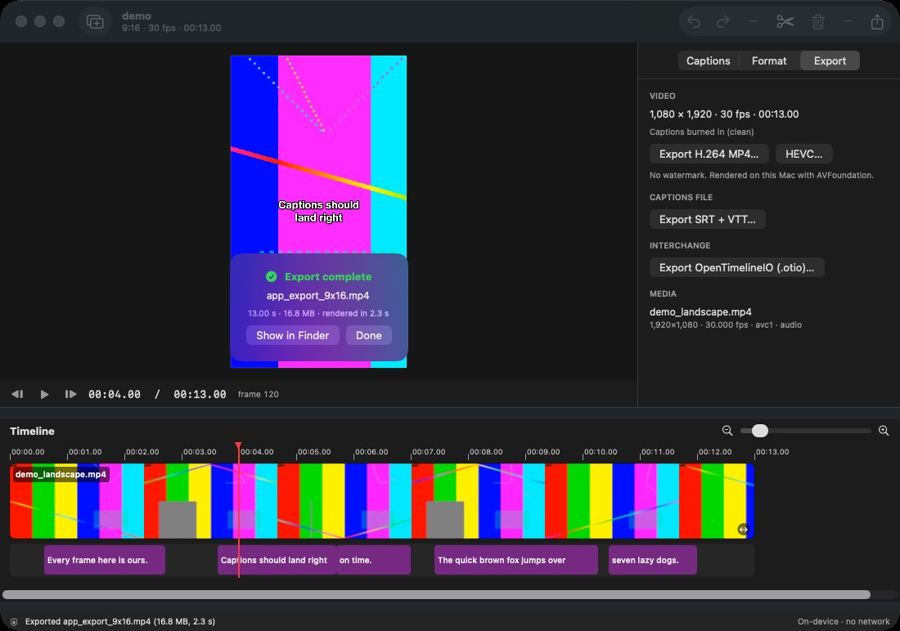This screenshot has width=900, height=631.
Task: Click the total duration 00:13.00 readout
Action: [x=200, y=394]
